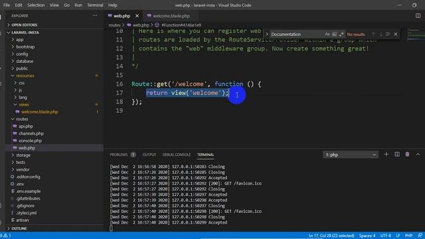425x239 pixels.
Task: Kill terminal with trash icon
Action: (407, 155)
